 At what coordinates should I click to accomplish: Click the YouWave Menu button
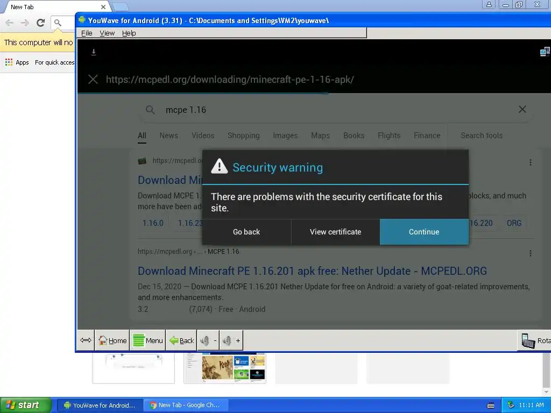[x=148, y=340]
